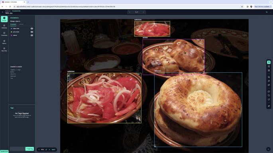Click the samsa magenta color dot

[x=12, y=35]
